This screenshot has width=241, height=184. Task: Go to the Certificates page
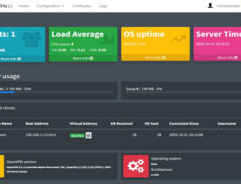point(81,6)
